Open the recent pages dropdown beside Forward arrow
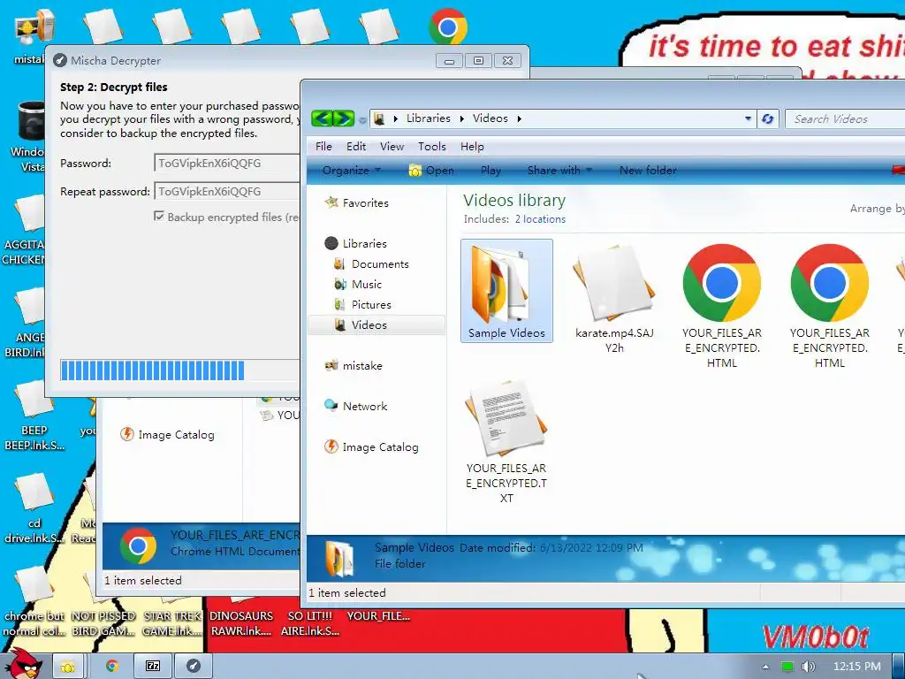905x679 pixels. [362, 120]
